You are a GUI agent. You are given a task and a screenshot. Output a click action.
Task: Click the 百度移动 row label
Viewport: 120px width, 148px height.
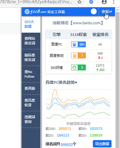coord(57,56)
